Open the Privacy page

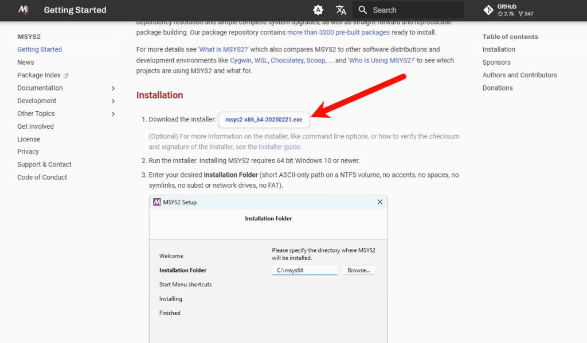28,152
